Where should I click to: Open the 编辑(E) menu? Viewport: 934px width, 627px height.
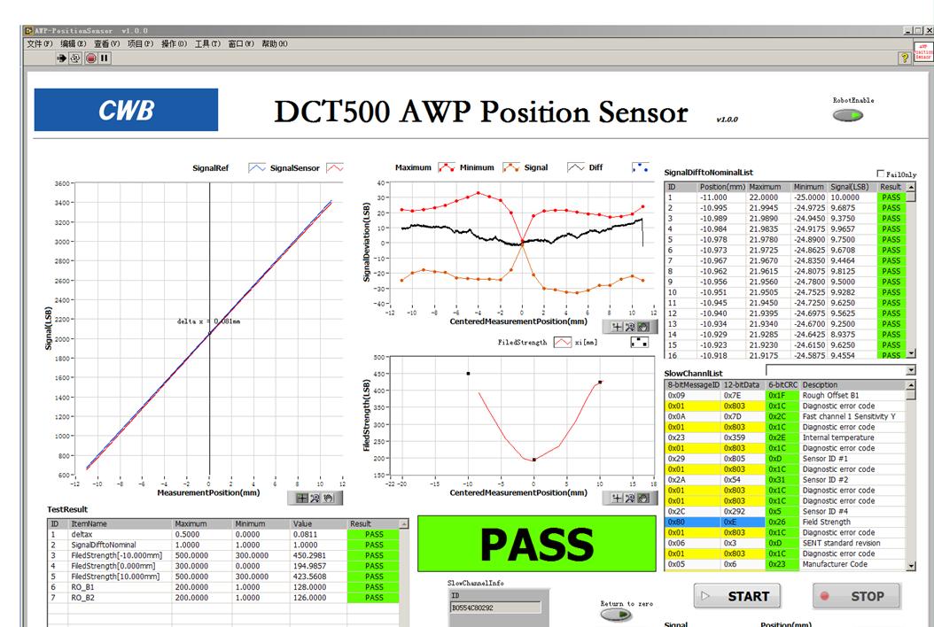coord(74,44)
